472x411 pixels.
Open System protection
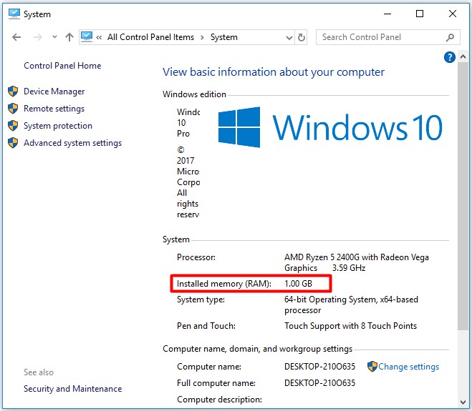coord(58,126)
